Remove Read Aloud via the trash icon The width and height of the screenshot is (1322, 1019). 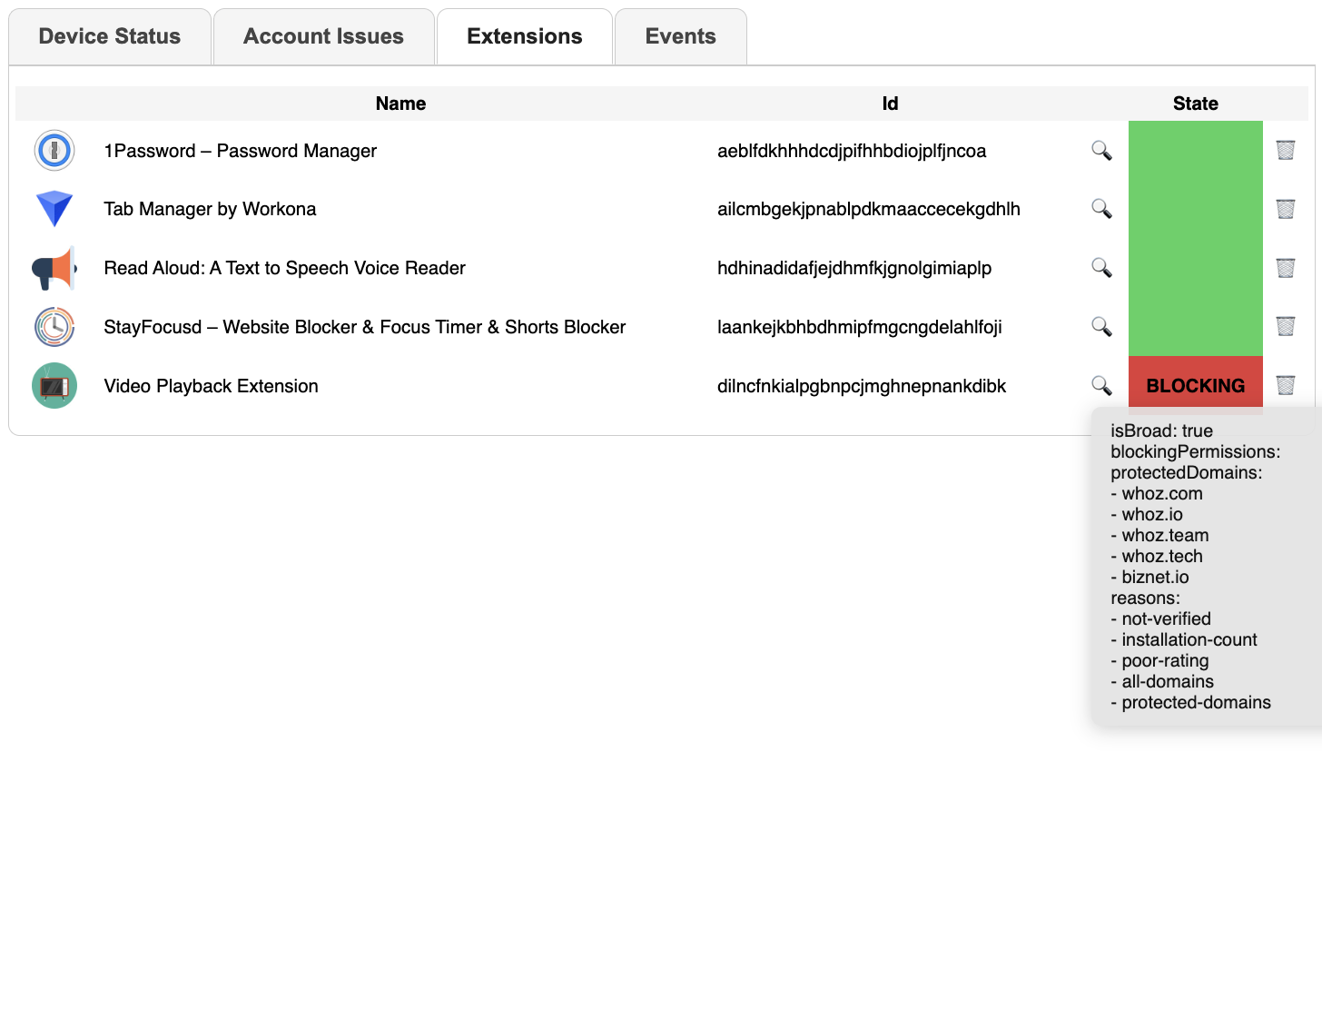[1286, 268]
